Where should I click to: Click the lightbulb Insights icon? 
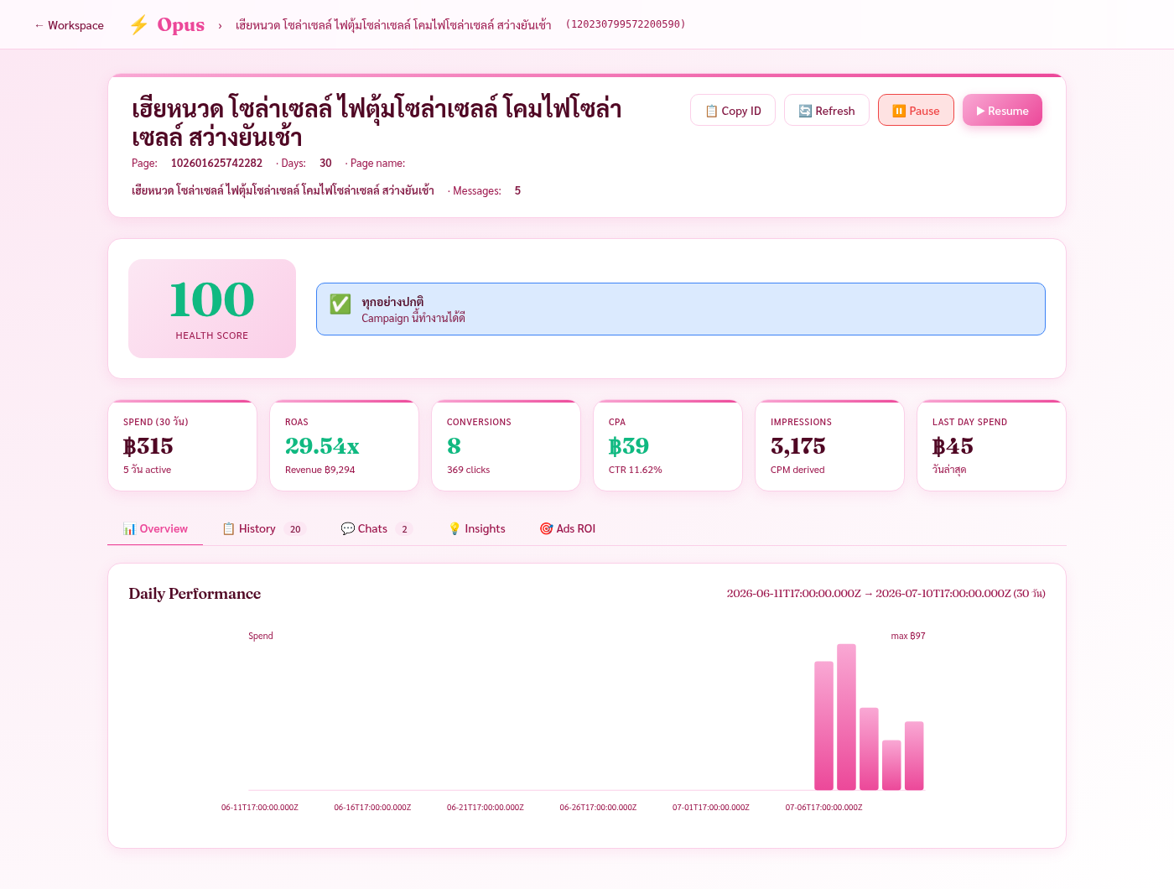pyautogui.click(x=455, y=528)
